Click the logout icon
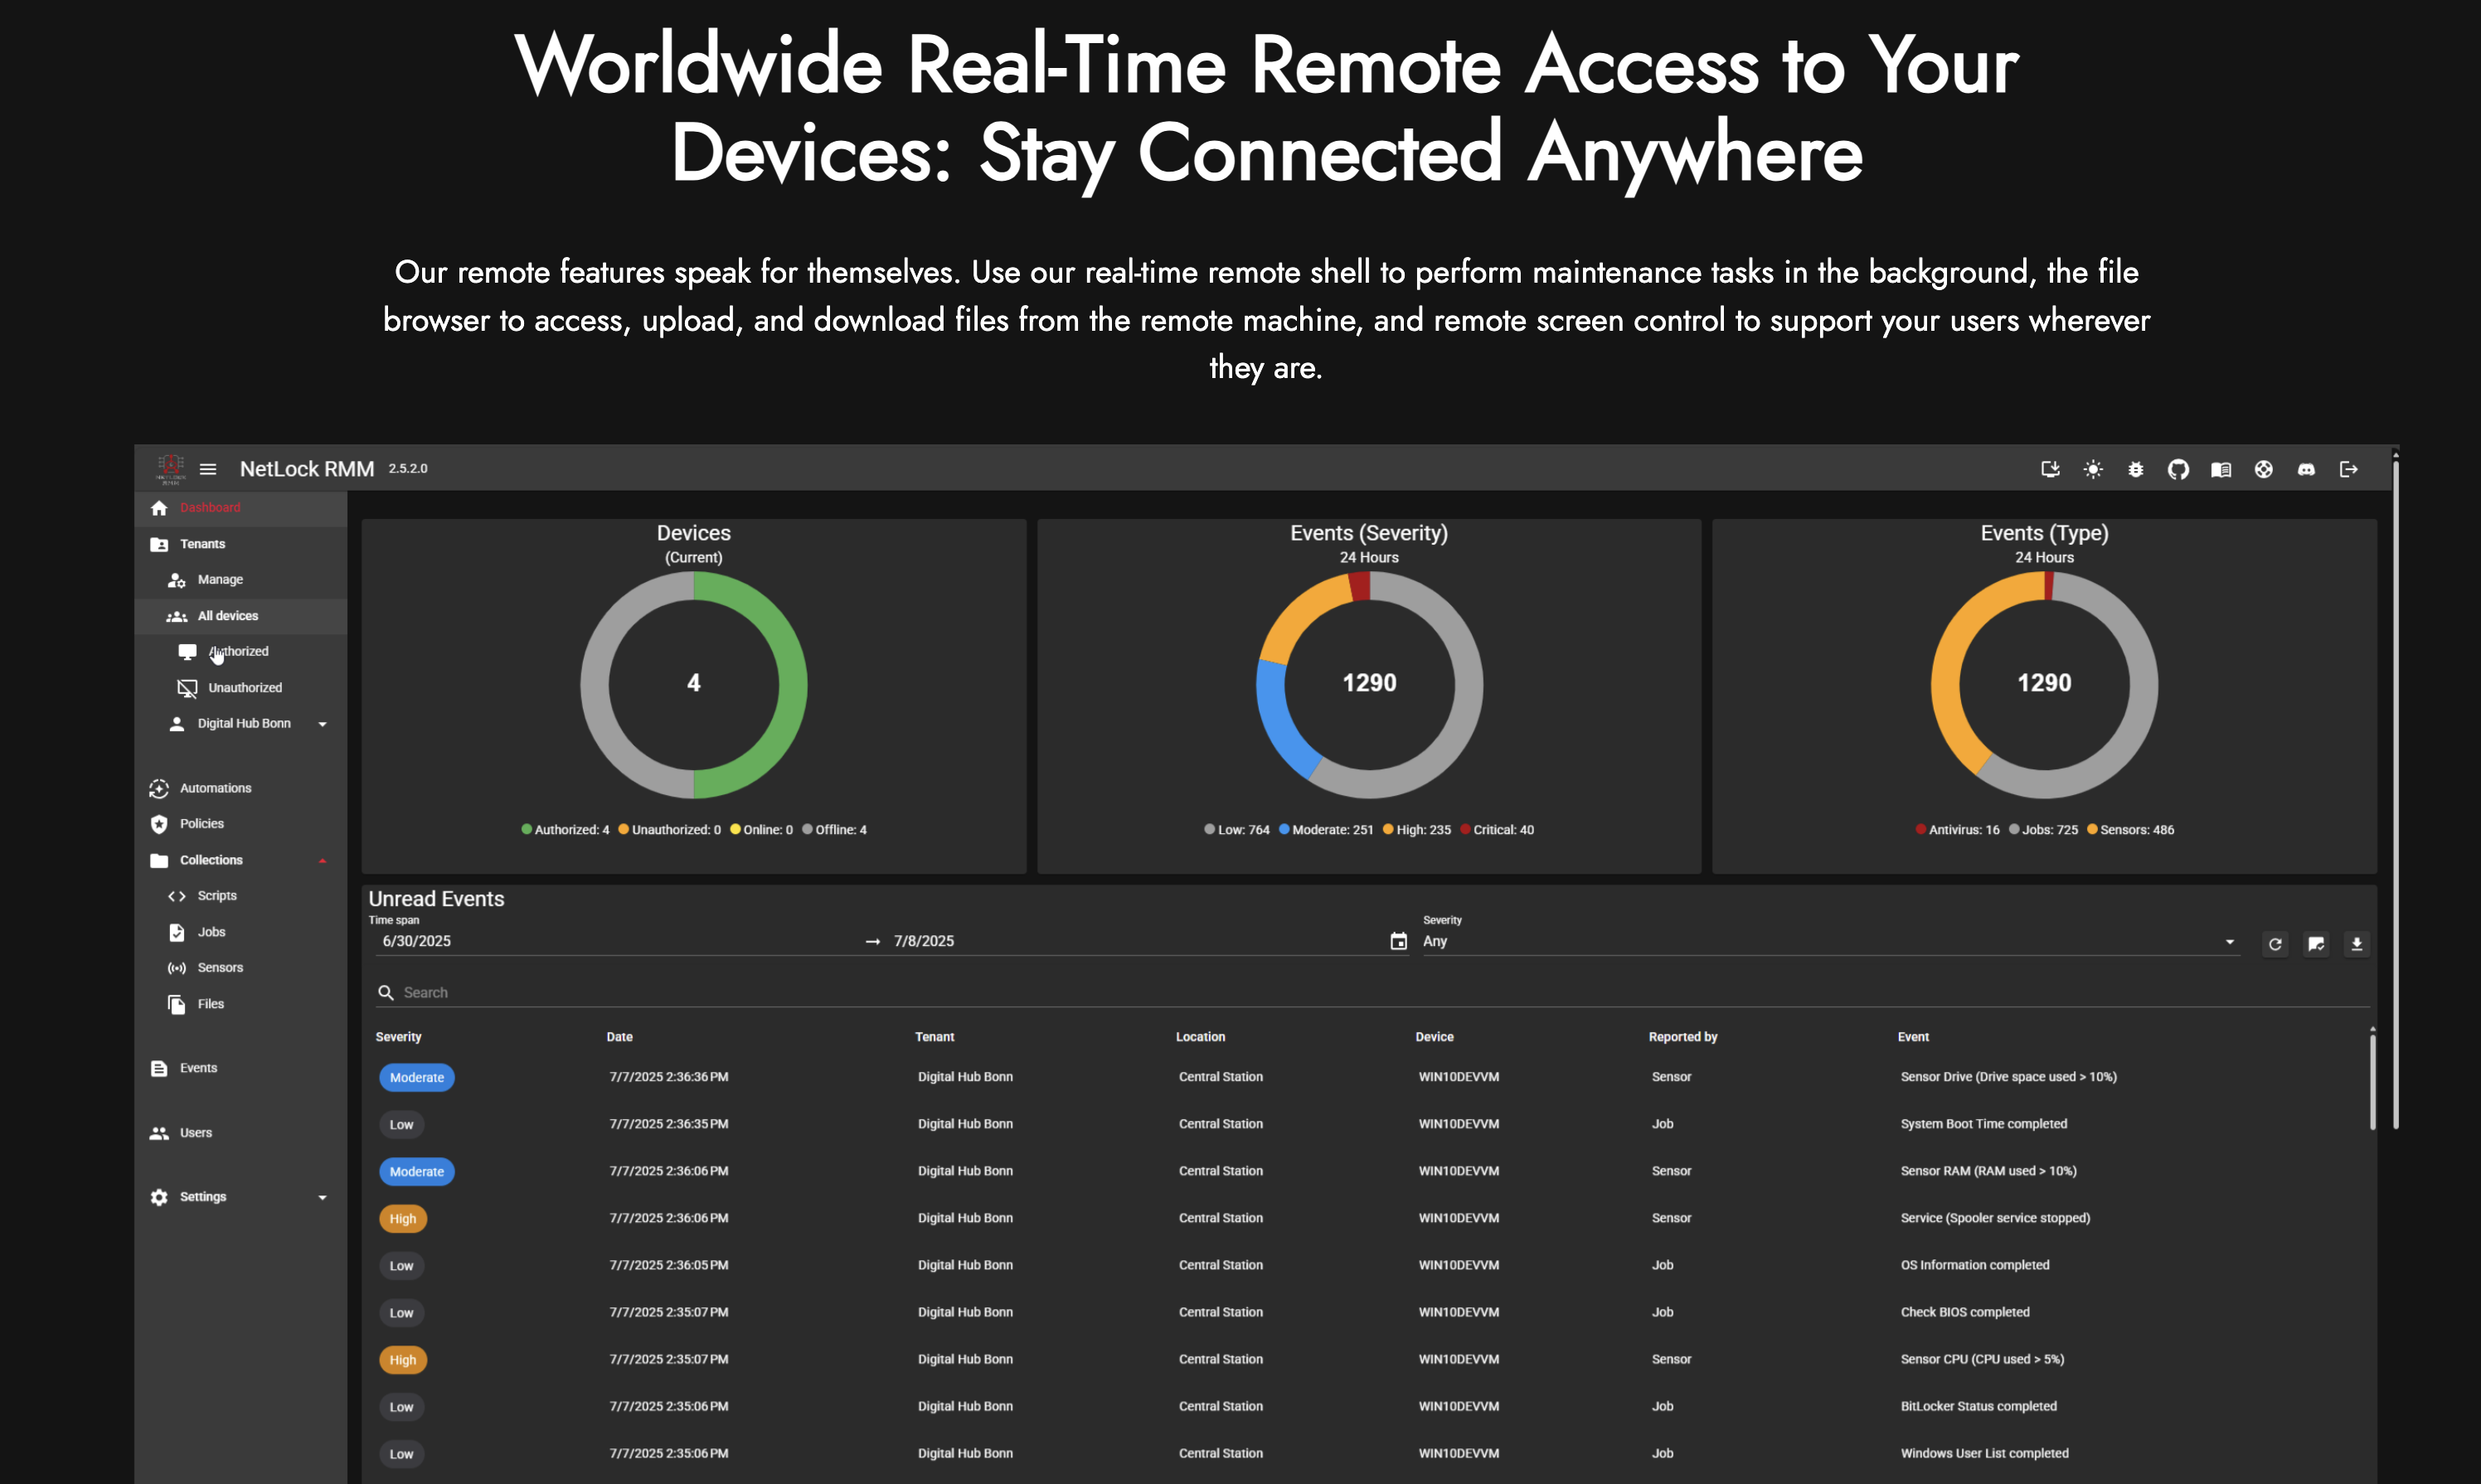This screenshot has height=1484, width=2481. 2349,469
